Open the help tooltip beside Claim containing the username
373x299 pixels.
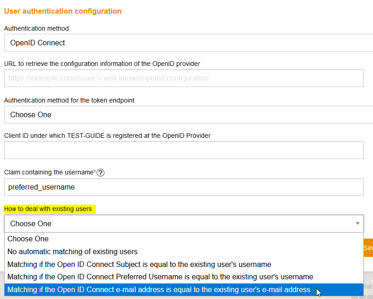[x=100, y=173]
